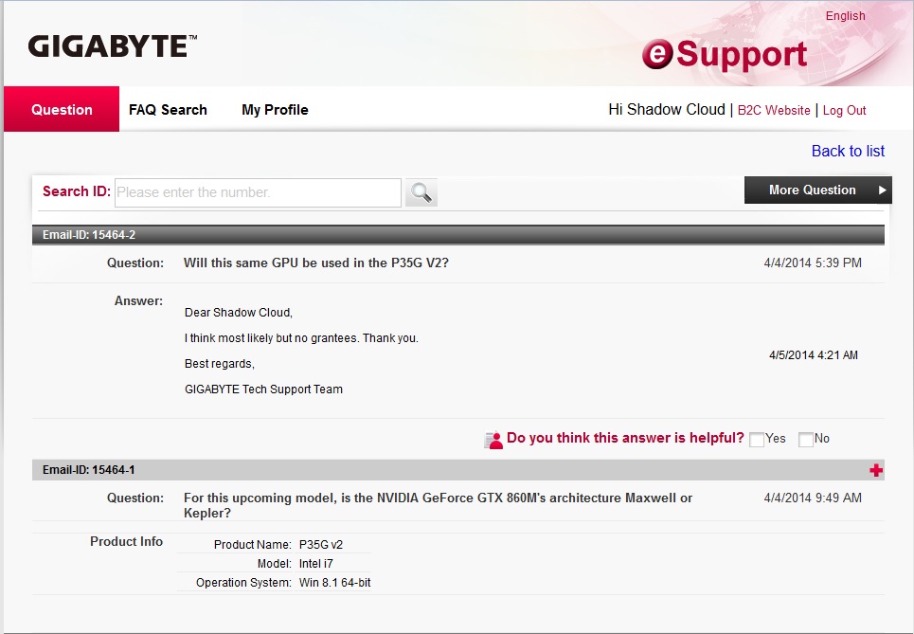Collapse the Email-ID: 15464-2 header bar

[x=458, y=234]
